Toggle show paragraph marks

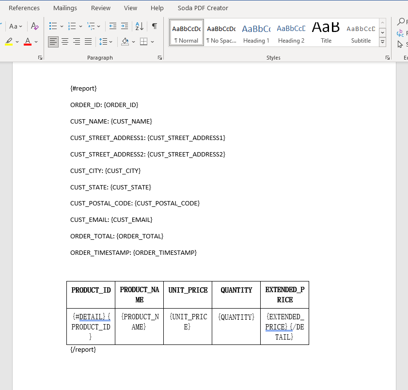pyautogui.click(x=154, y=26)
